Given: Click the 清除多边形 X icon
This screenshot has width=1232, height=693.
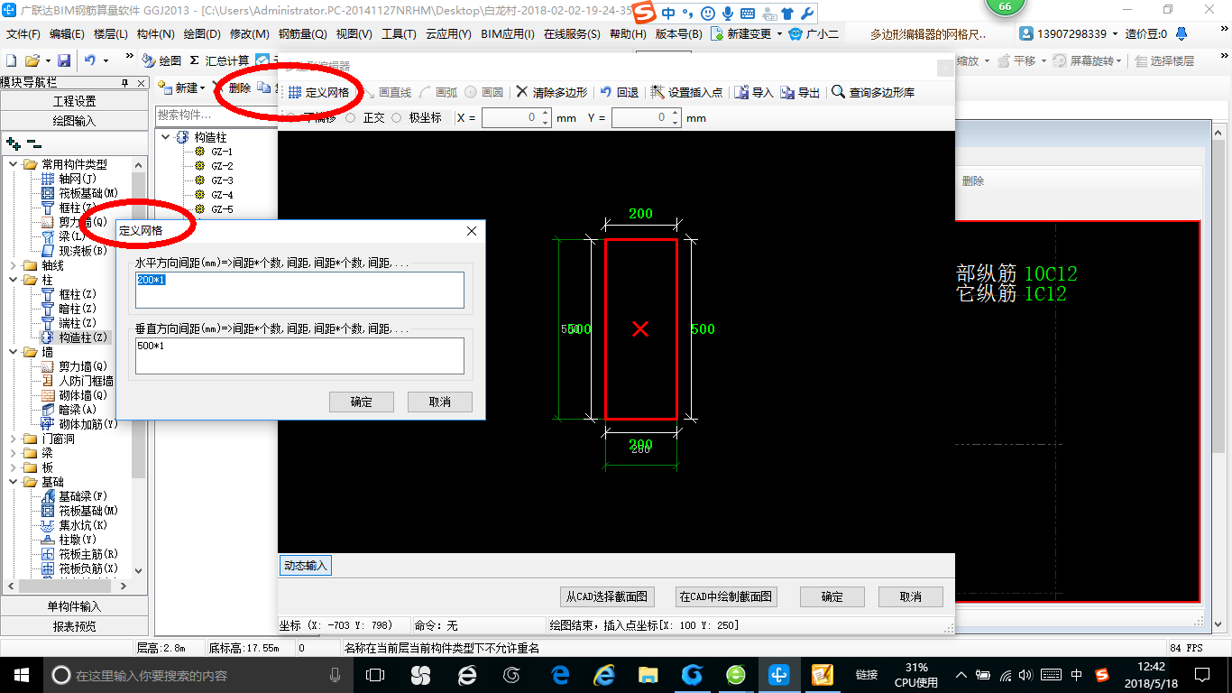Looking at the screenshot, I should 522,92.
